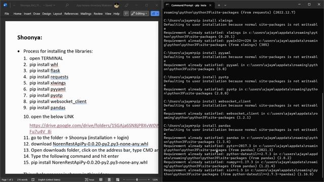Open the search icon in Word title bar
324x182 pixels.
[67, 5]
